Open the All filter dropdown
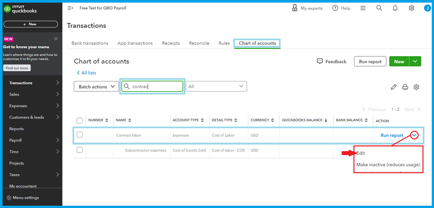 point(216,87)
